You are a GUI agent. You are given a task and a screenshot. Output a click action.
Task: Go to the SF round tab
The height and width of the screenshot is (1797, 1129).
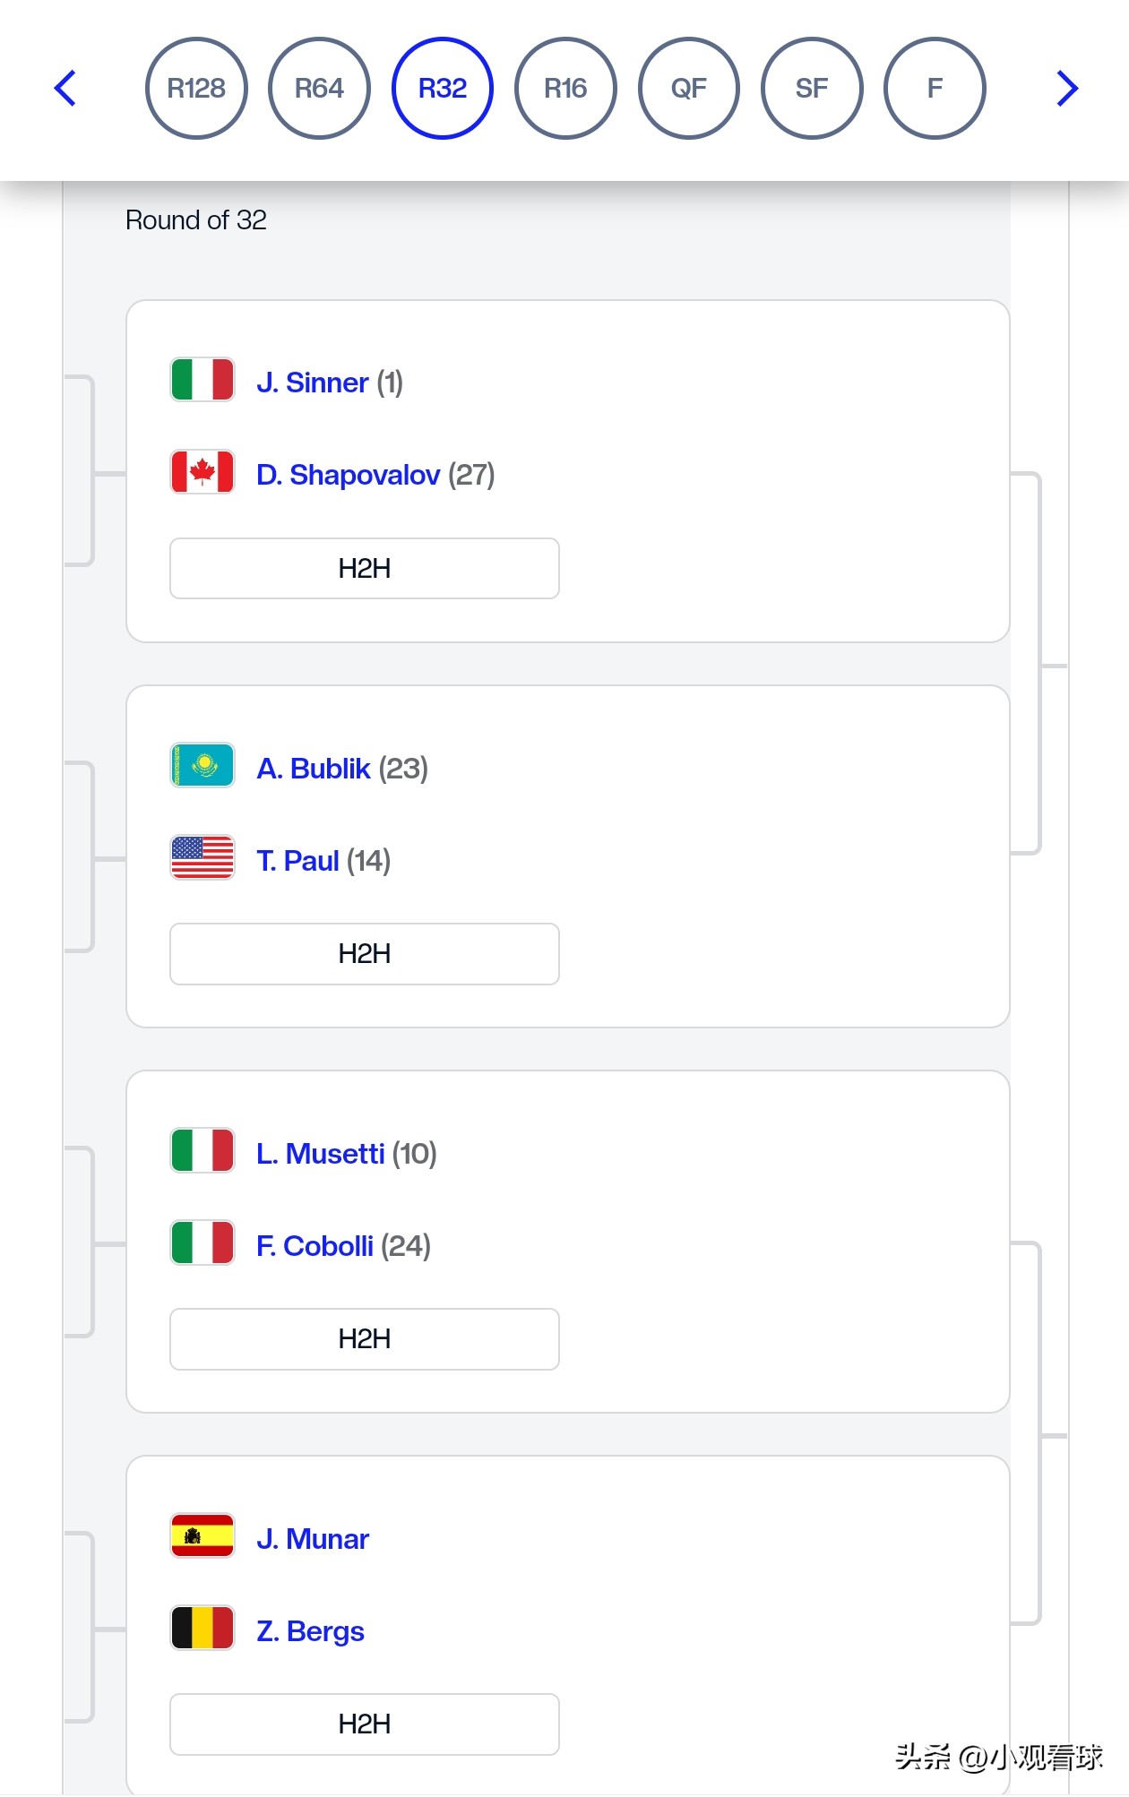point(812,88)
